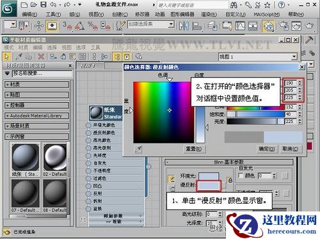Open help question mark icon
Viewport: 320px width, 239px height.
(x=282, y=4)
